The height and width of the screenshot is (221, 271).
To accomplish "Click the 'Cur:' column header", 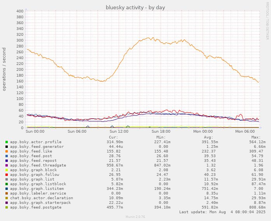I will pyautogui.click(x=114, y=137).
